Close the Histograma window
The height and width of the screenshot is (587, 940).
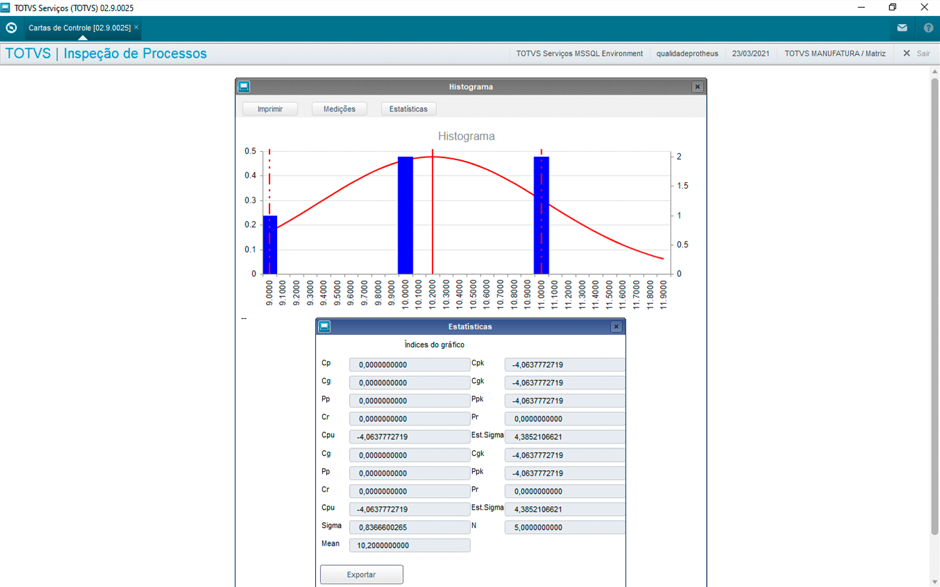click(x=697, y=87)
